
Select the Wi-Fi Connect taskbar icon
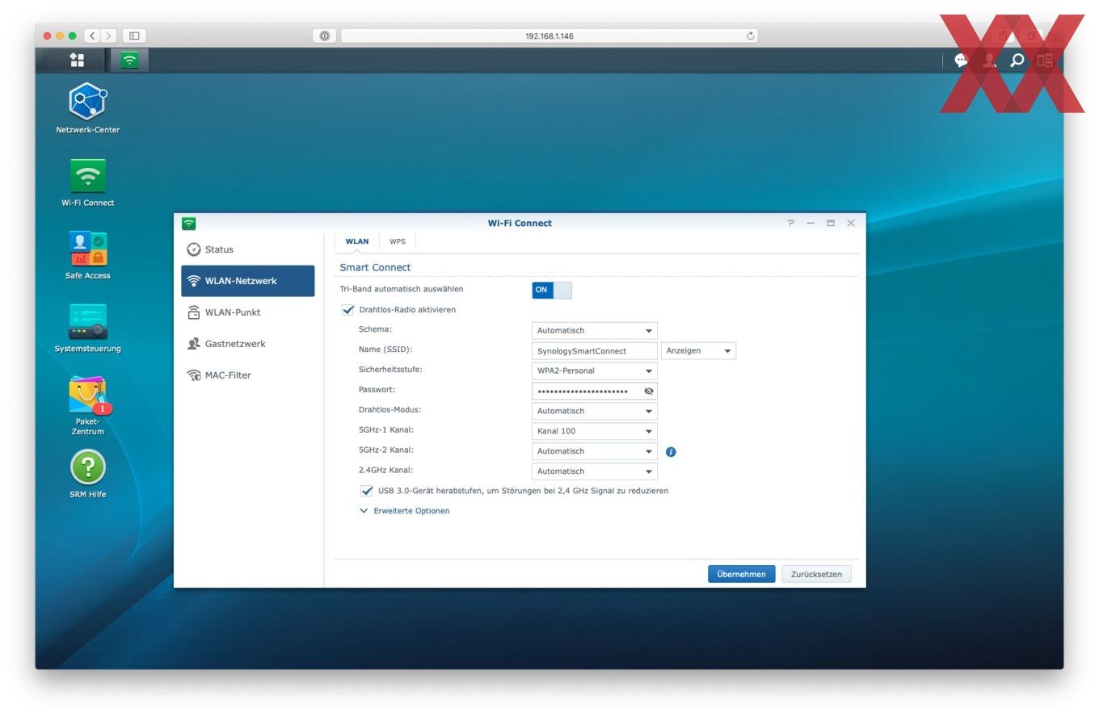129,60
